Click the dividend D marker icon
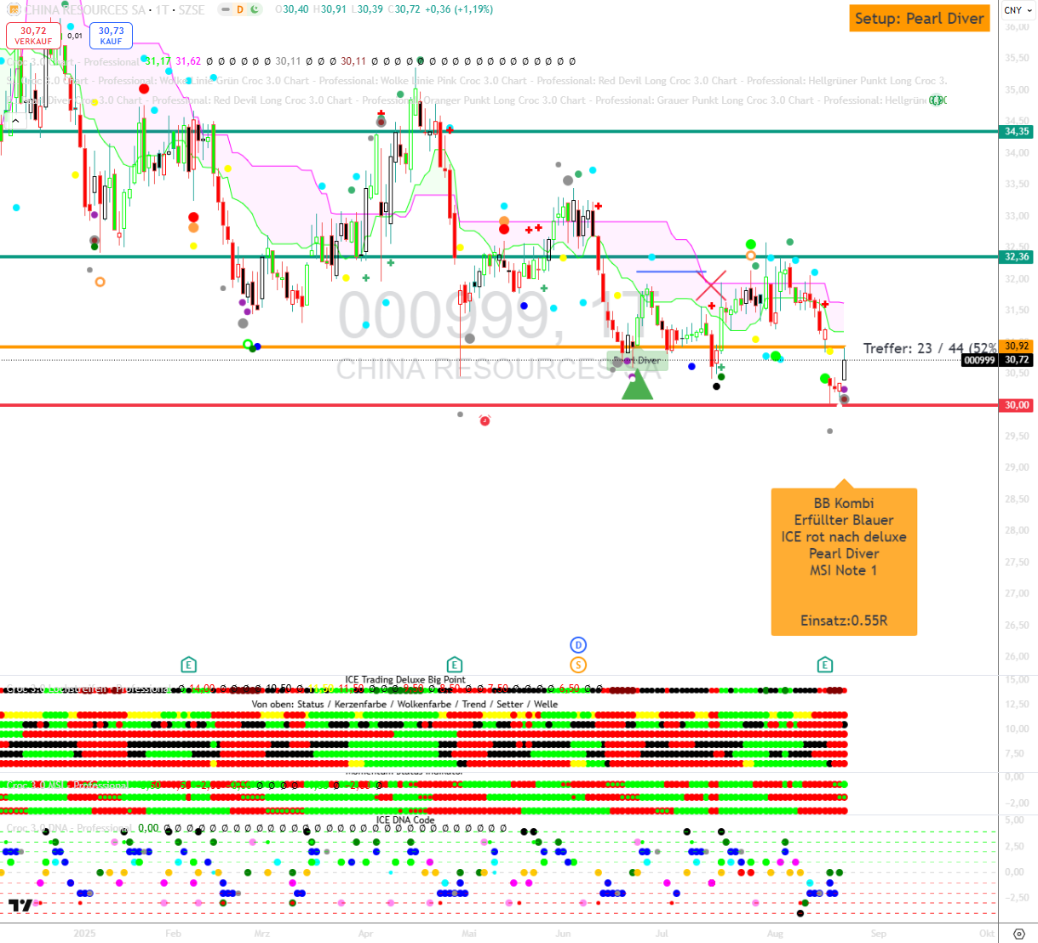The image size is (1038, 943). [x=578, y=645]
